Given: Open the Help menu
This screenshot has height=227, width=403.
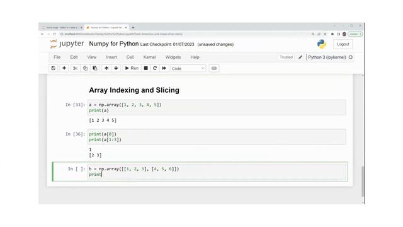Looking at the screenshot, I should click(195, 57).
